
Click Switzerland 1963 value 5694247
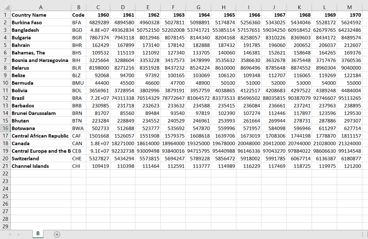coord(173,159)
